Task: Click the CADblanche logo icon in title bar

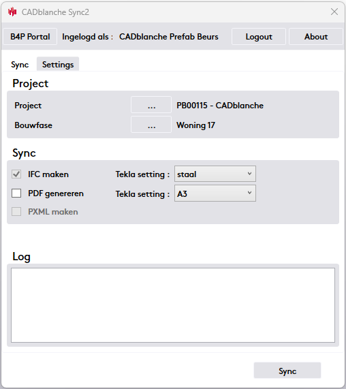Action: click(x=12, y=12)
